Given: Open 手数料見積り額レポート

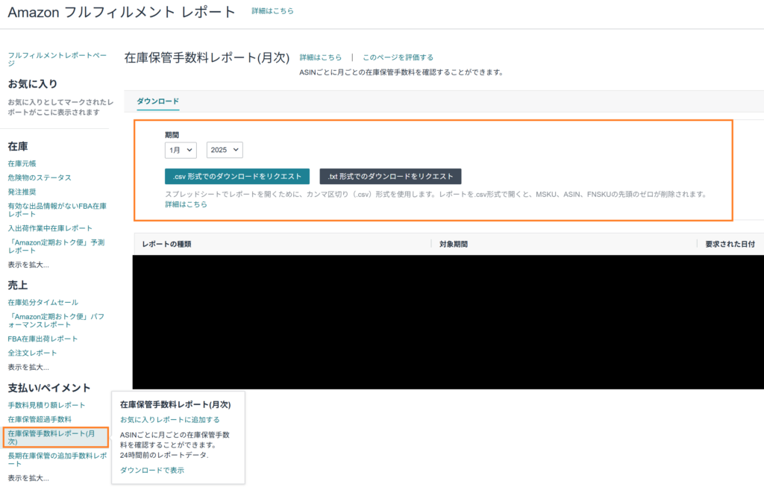Looking at the screenshot, I should 46,405.
